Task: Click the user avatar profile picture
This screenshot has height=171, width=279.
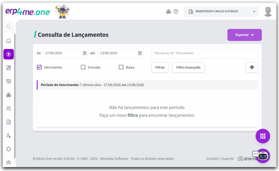Action: point(268,11)
